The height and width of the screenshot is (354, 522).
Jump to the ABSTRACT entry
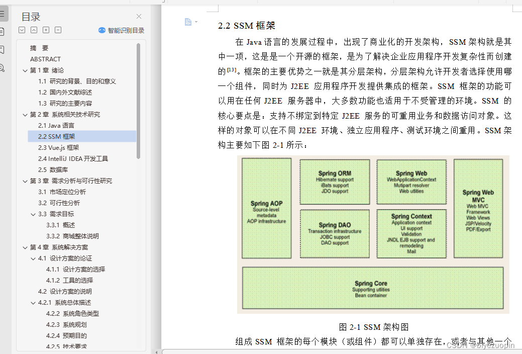(46, 59)
